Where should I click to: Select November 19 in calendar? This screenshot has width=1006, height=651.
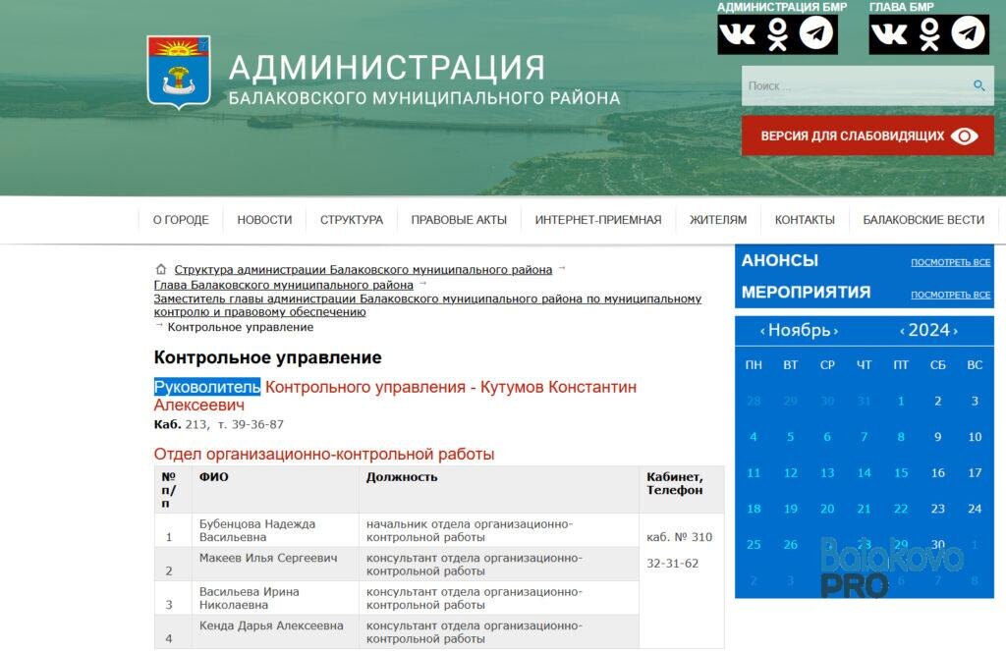[x=791, y=509]
